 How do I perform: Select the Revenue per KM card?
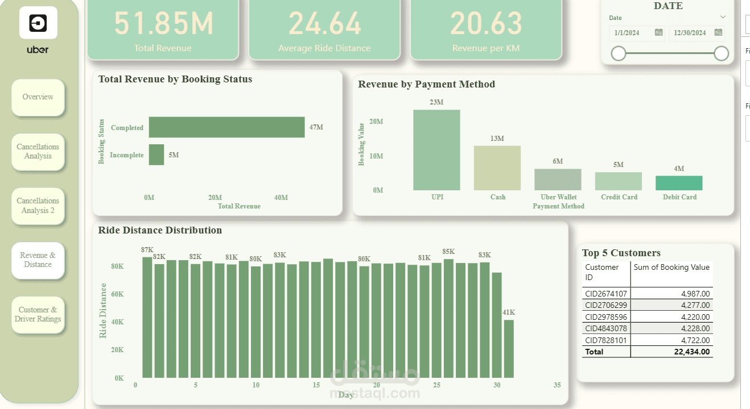click(486, 28)
